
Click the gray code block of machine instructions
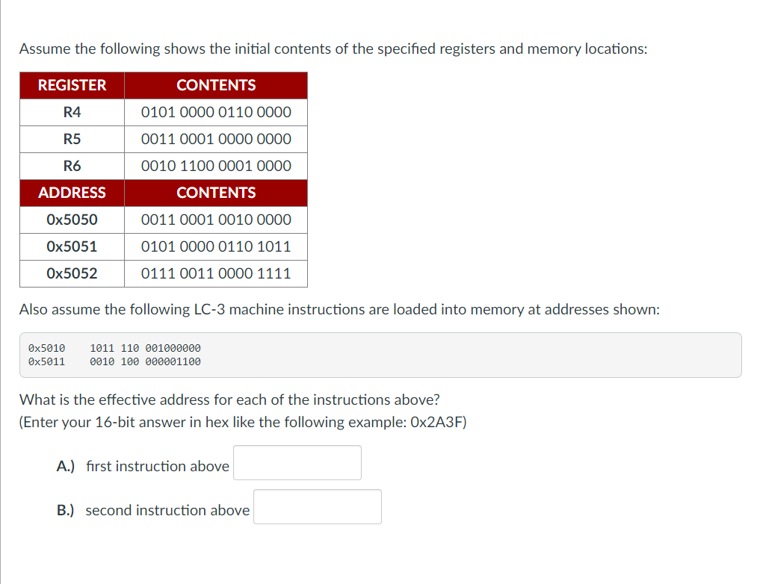(380, 355)
